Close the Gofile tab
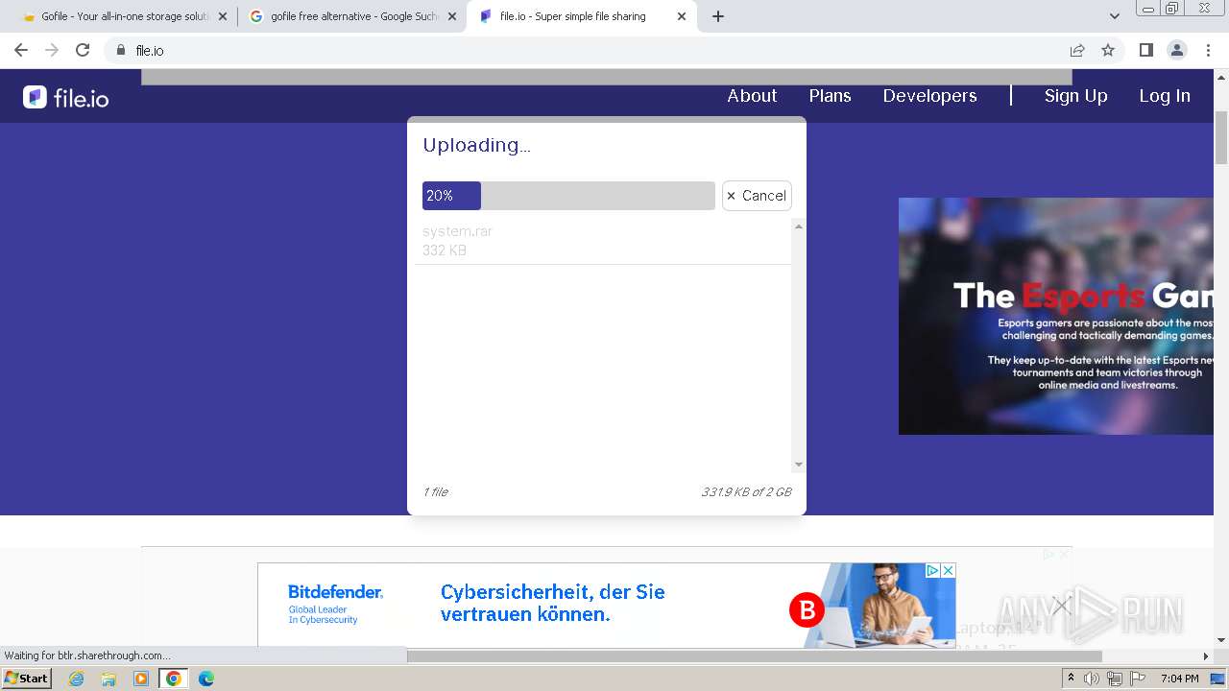Screen dimensions: 1229x691 tap(223, 16)
